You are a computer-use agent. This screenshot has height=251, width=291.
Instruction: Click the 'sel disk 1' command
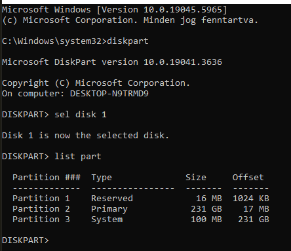coord(81,115)
